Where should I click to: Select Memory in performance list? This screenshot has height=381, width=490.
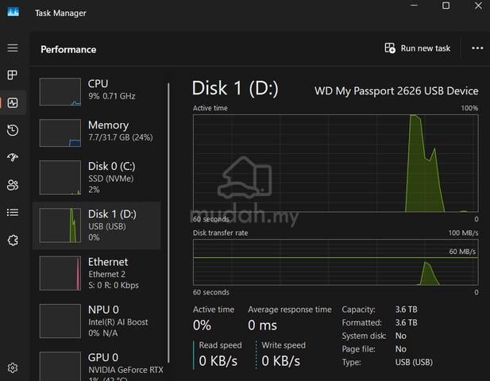coord(97,133)
